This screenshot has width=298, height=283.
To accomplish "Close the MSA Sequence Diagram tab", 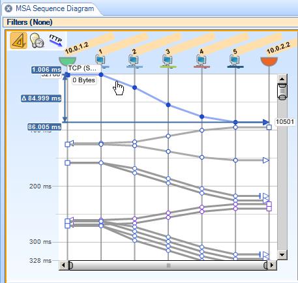I will [8, 8].
